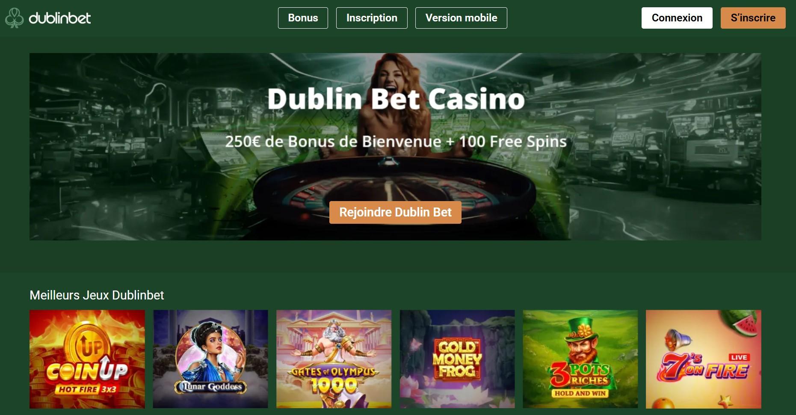Open the Version mobile page

(461, 18)
